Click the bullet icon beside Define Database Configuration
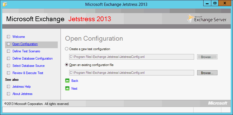 coord(8,58)
